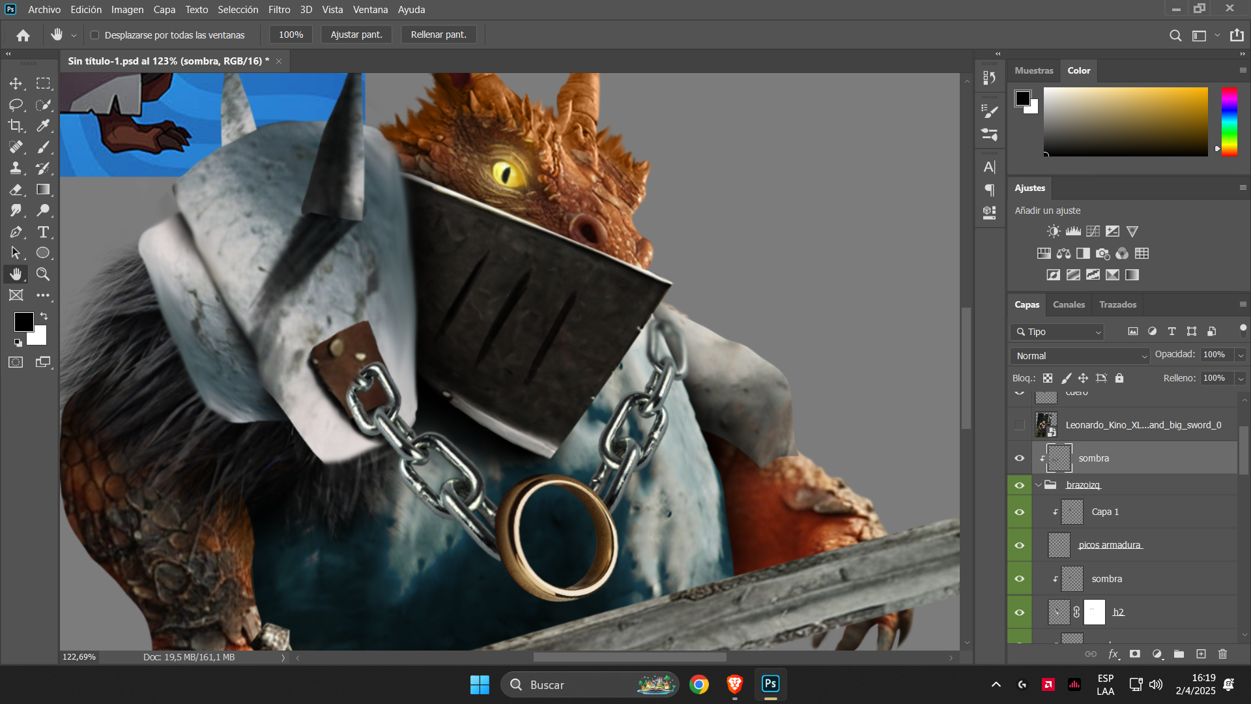Viewport: 1251px width, 704px height.
Task: Show the Leonardo_Kino_XL layer visibility
Action: (x=1020, y=425)
